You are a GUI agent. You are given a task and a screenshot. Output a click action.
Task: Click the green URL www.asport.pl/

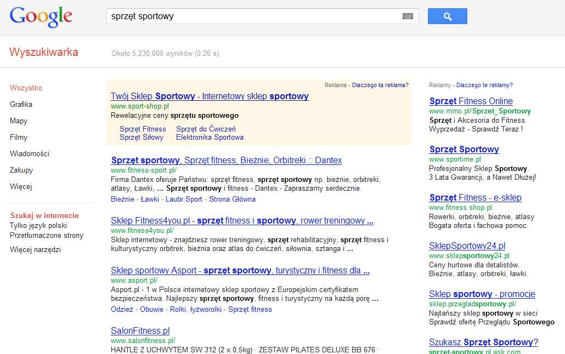coord(134,280)
